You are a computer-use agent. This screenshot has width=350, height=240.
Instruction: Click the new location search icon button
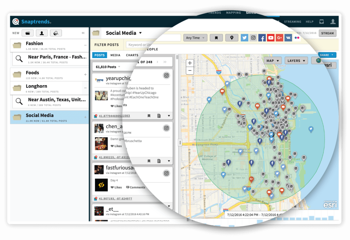coord(56,33)
